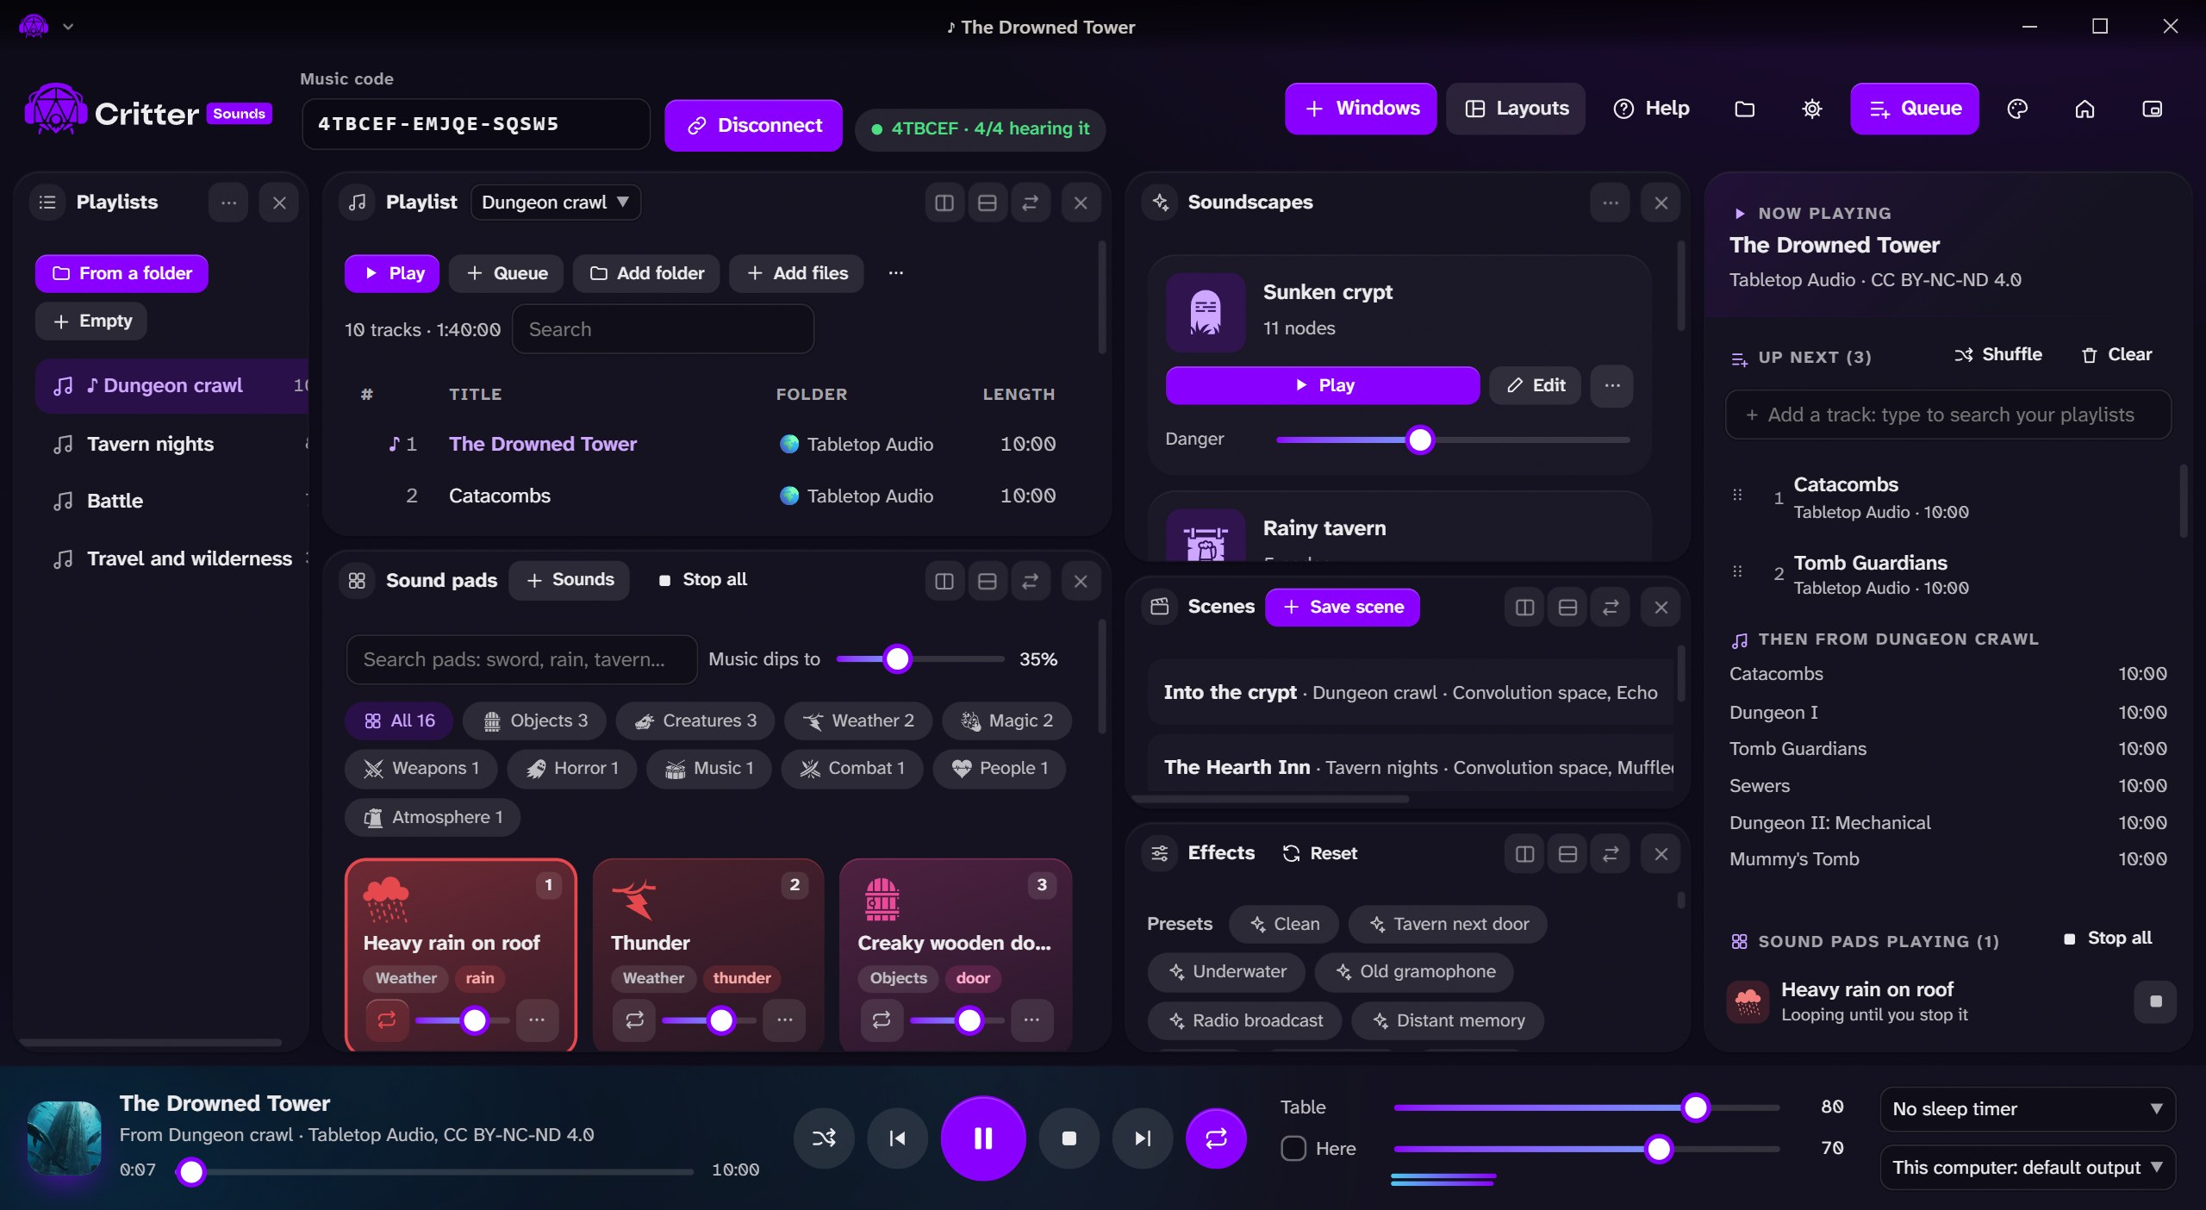Open playlist actions overflow next to Add files
2206x1210 pixels.
point(896,273)
